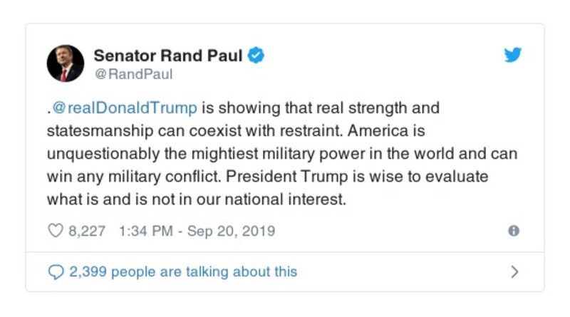Screen dimensions: 570x317
Task: Click the Twitter bird logo
Action: point(513,56)
